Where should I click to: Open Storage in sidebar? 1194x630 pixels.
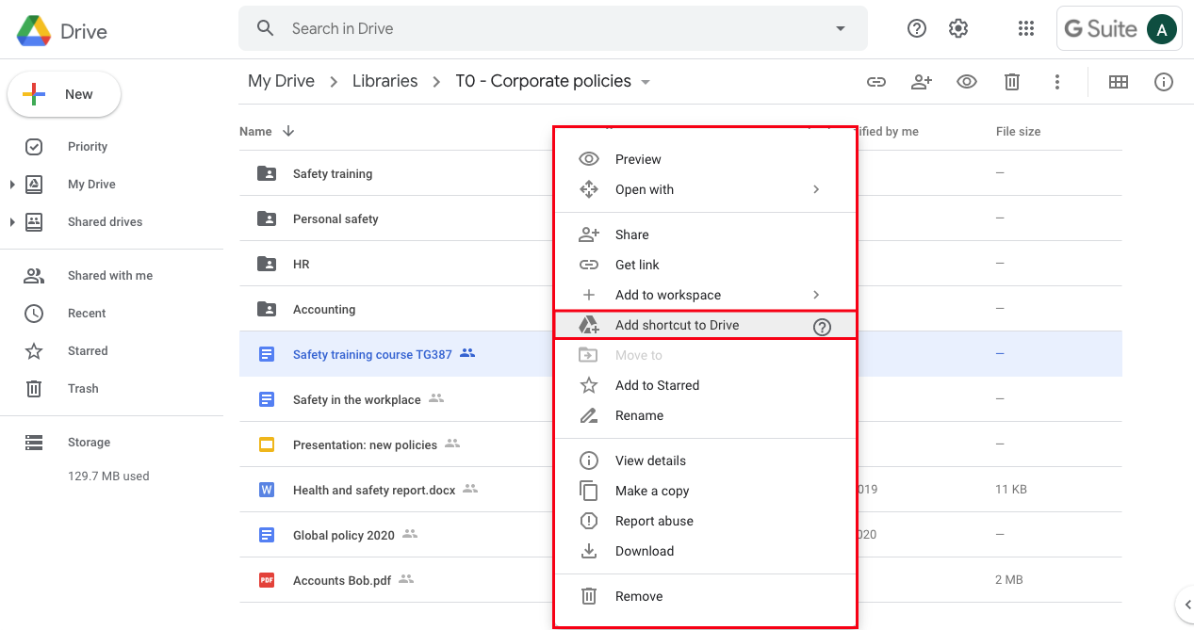89,443
